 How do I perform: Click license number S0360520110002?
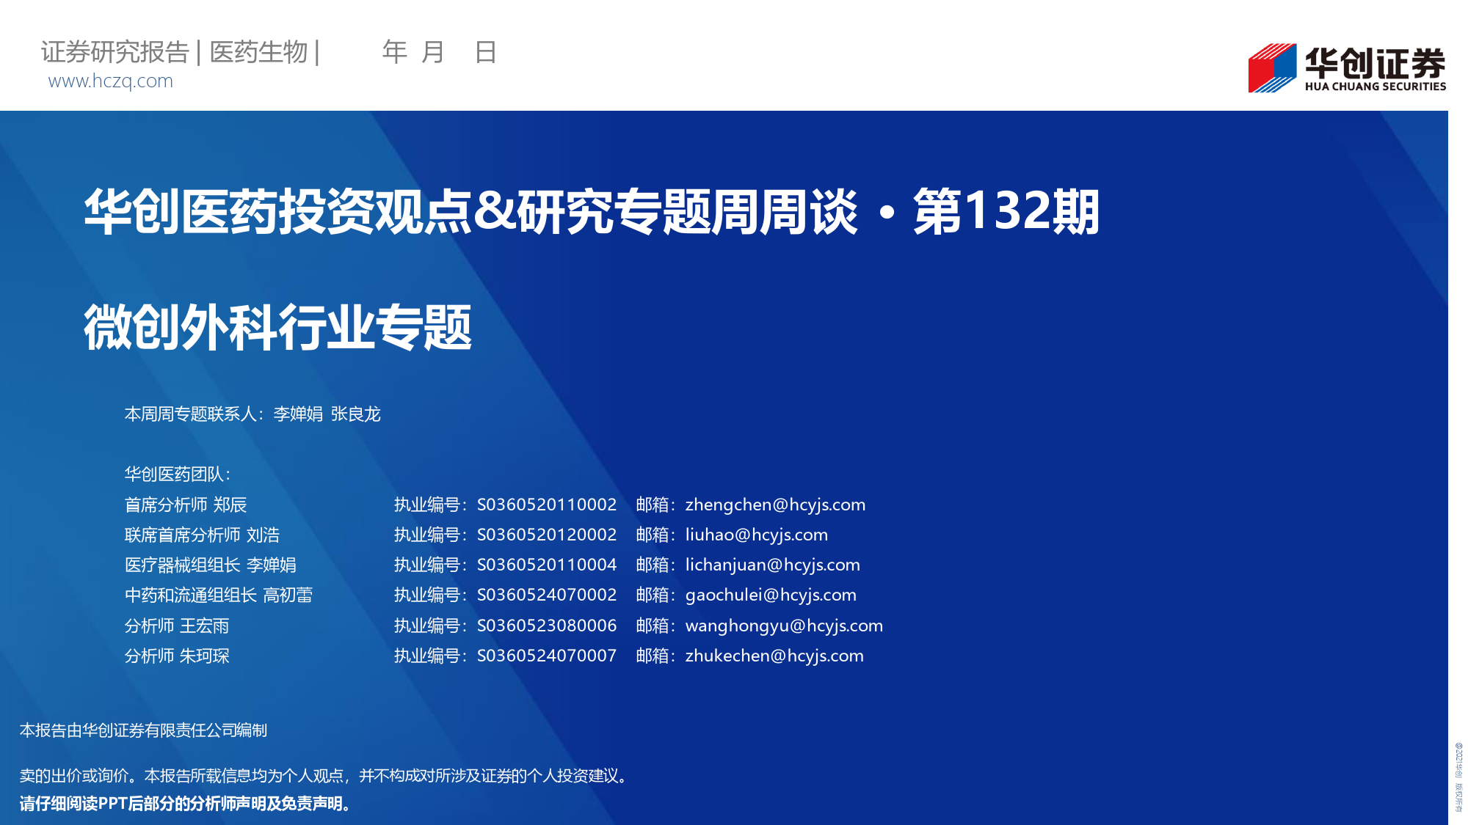click(547, 505)
